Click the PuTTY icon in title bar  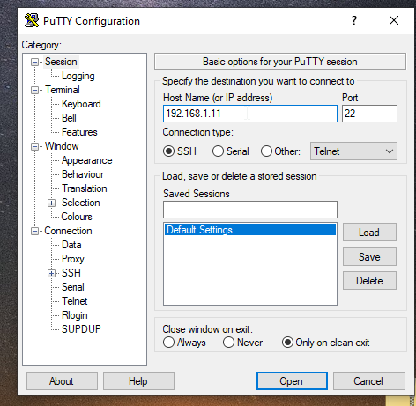click(x=32, y=21)
